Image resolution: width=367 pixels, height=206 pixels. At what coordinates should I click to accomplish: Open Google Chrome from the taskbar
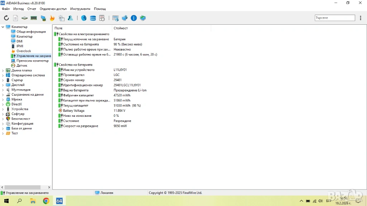tap(46, 201)
